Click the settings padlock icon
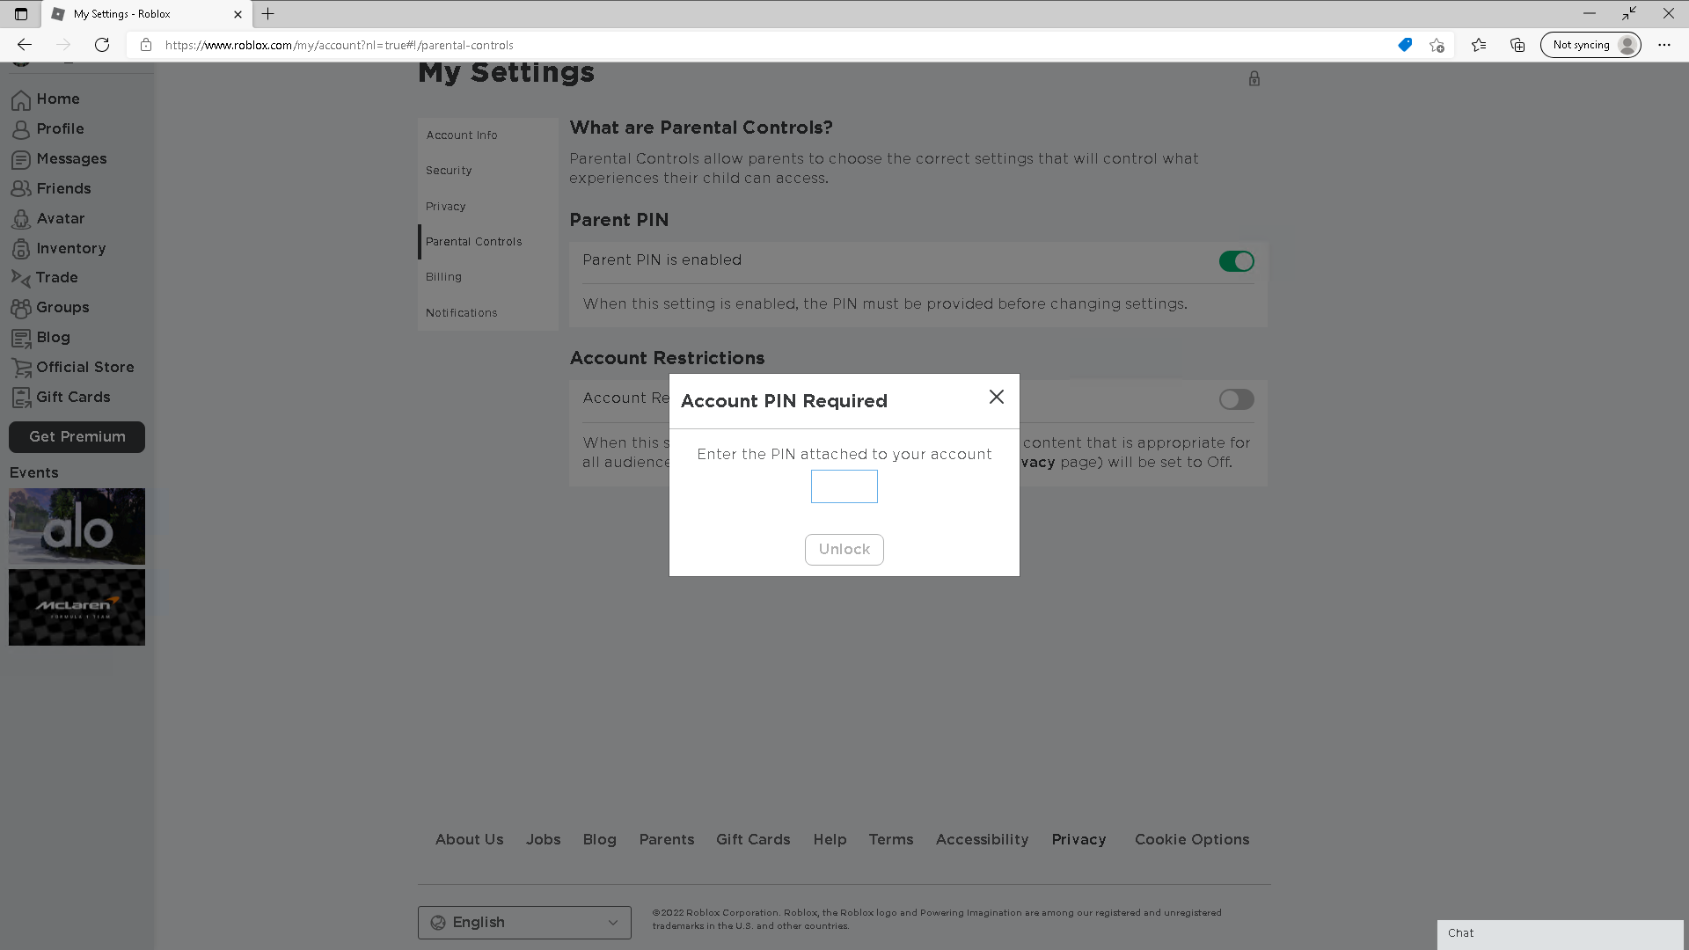 click(x=1254, y=78)
